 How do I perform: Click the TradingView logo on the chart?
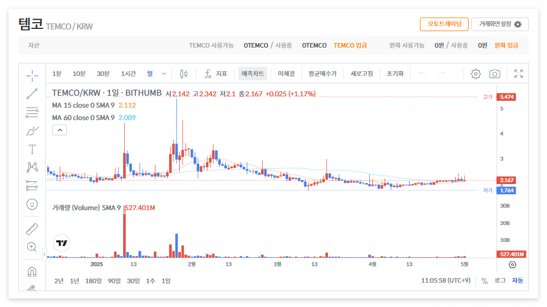pyautogui.click(x=62, y=243)
